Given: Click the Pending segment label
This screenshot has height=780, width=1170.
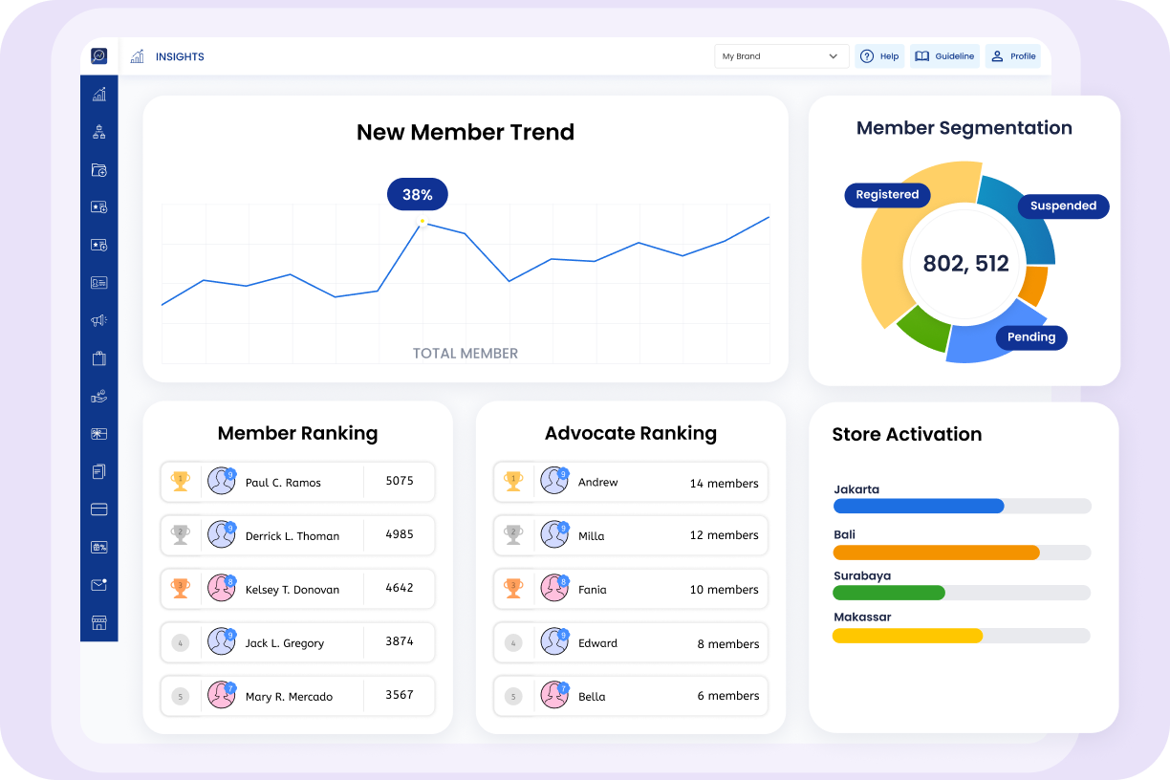Looking at the screenshot, I should (1031, 337).
